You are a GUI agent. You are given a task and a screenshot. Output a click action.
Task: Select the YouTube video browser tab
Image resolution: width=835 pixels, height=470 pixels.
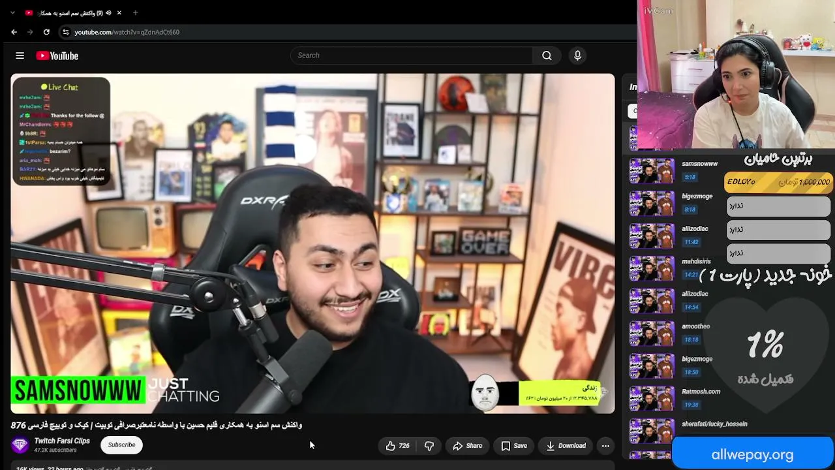[72, 13]
